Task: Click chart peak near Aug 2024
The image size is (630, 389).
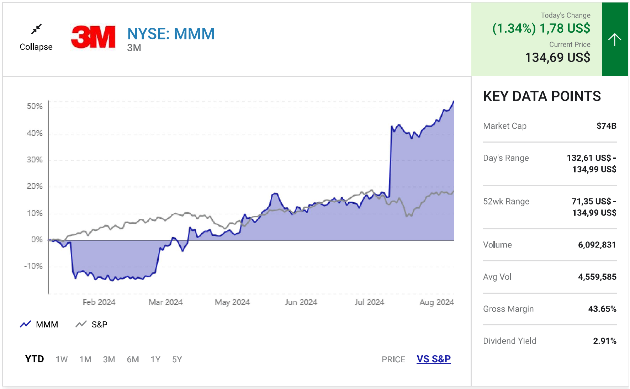Action: (x=453, y=102)
